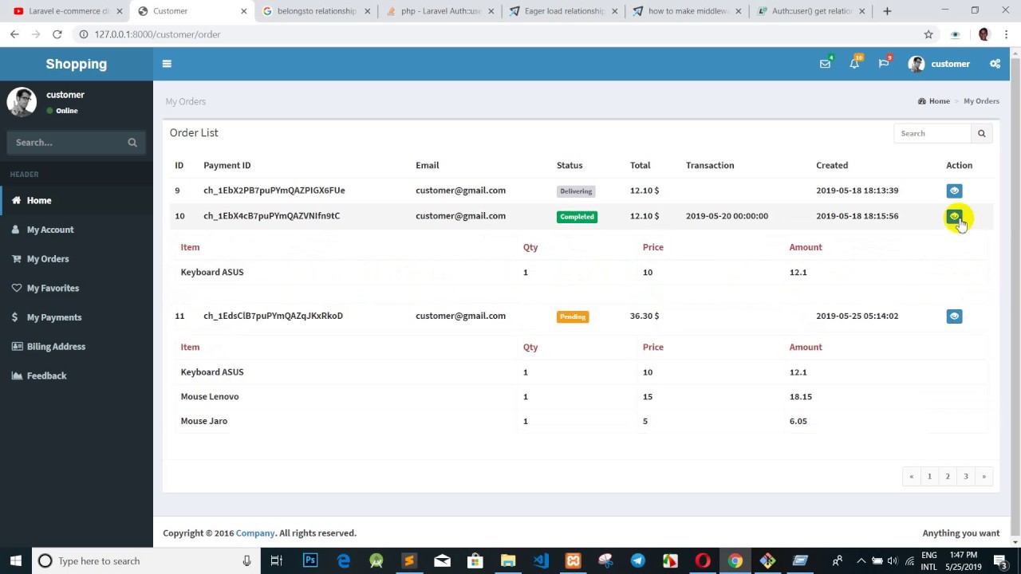Viewport: 1021px width, 574px height.
Task: Click transaction date 2019-05-20 00:00:00
Action: pos(727,216)
